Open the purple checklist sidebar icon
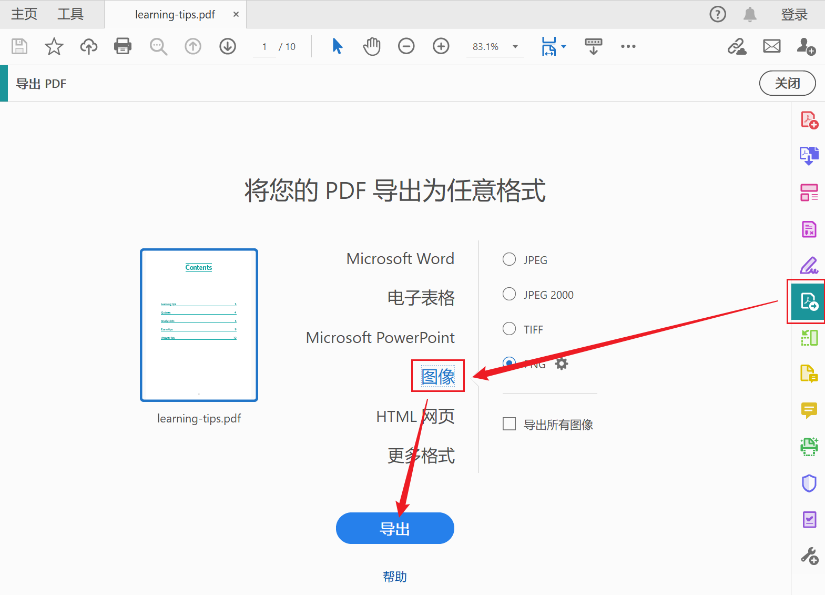 point(809,519)
